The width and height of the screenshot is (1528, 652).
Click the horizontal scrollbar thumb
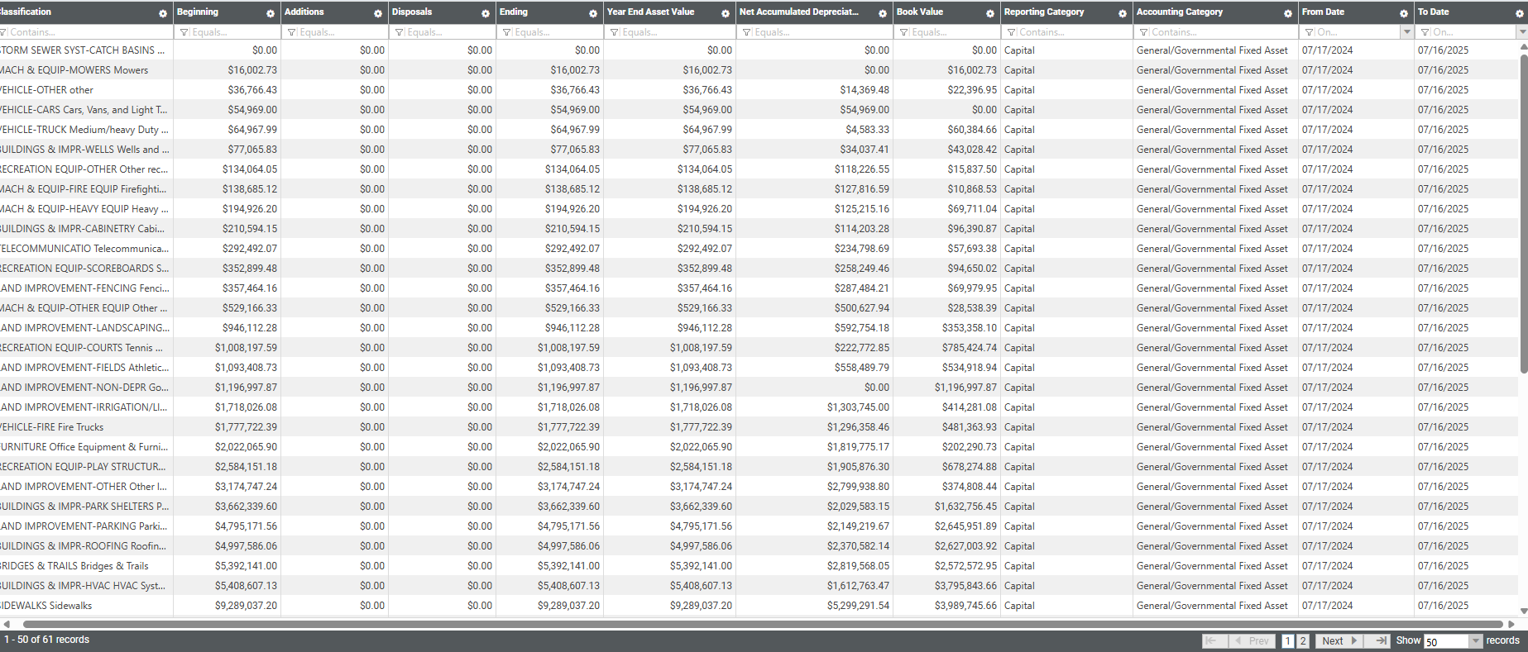(763, 624)
